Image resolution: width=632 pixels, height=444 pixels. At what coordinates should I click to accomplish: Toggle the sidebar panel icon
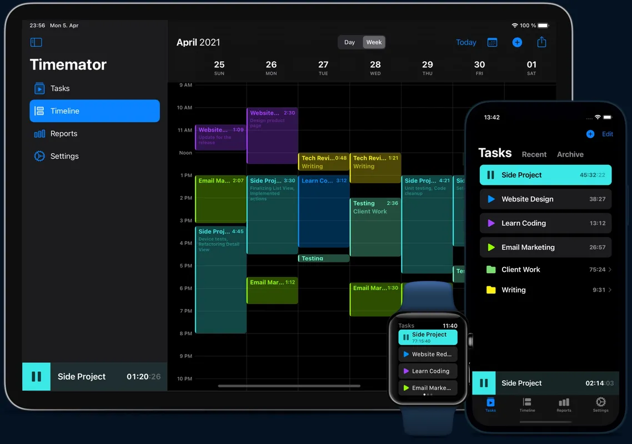(36, 42)
